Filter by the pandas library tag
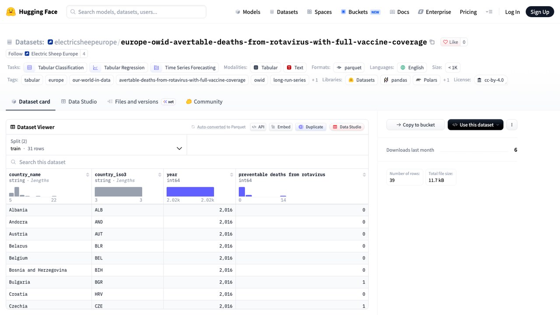 (x=395, y=80)
